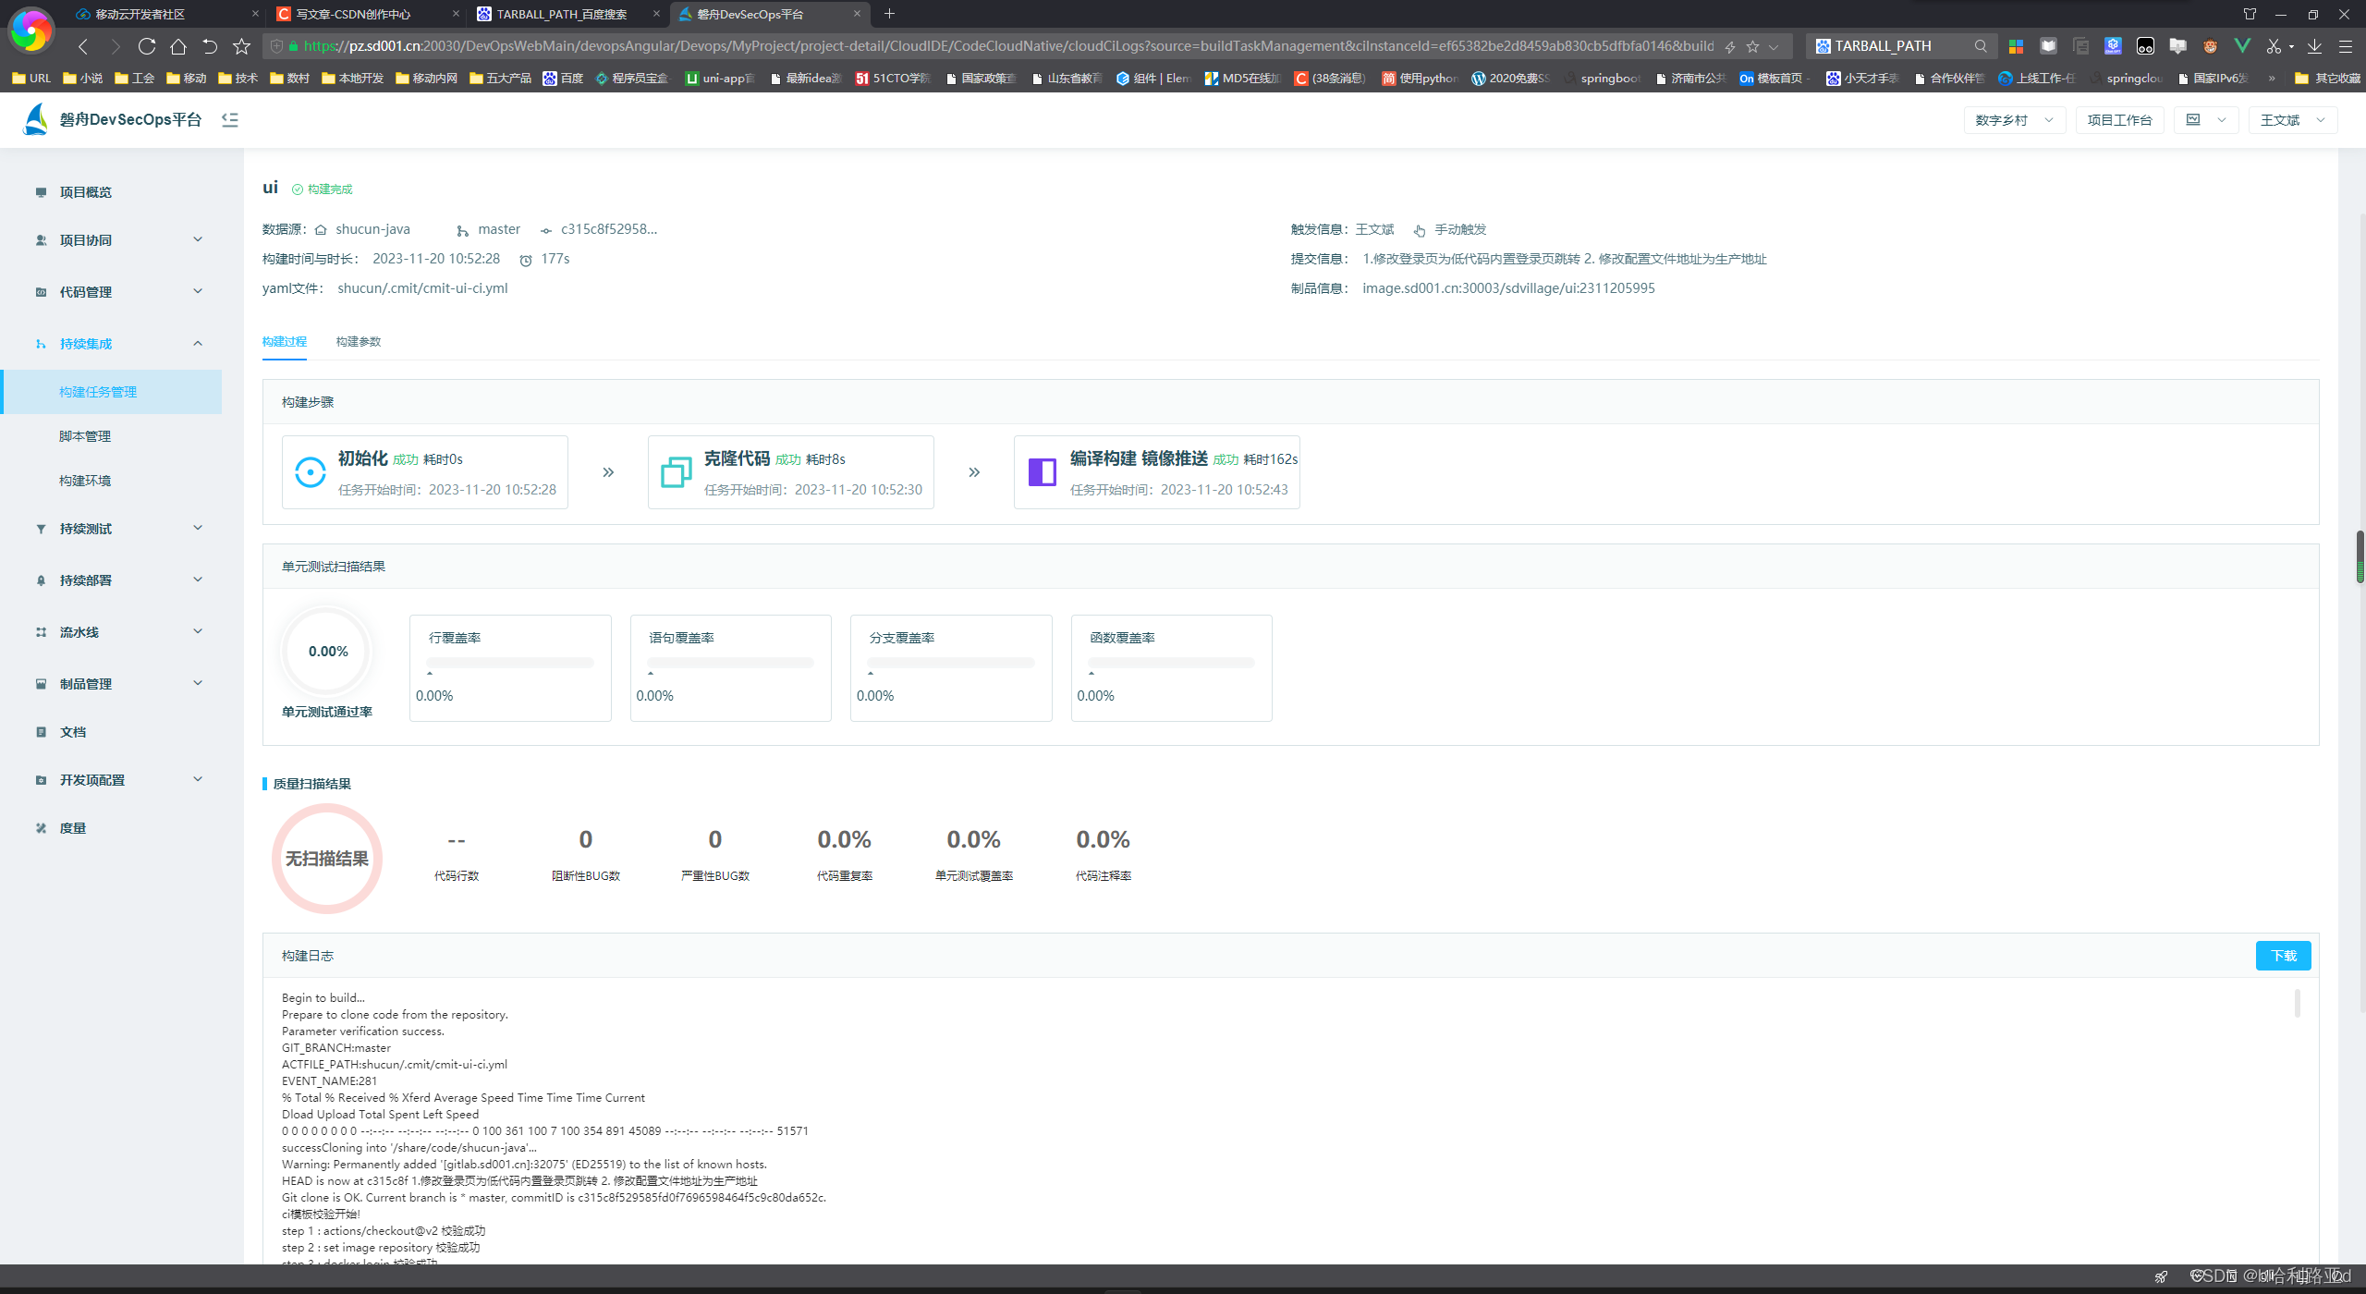Open 脚本管理 submenu item

click(x=85, y=436)
